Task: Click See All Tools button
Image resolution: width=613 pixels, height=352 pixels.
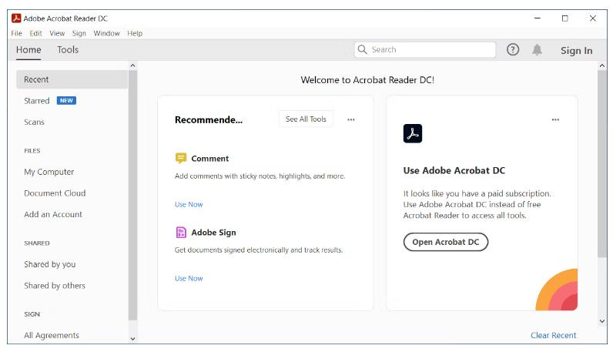Action: [306, 119]
